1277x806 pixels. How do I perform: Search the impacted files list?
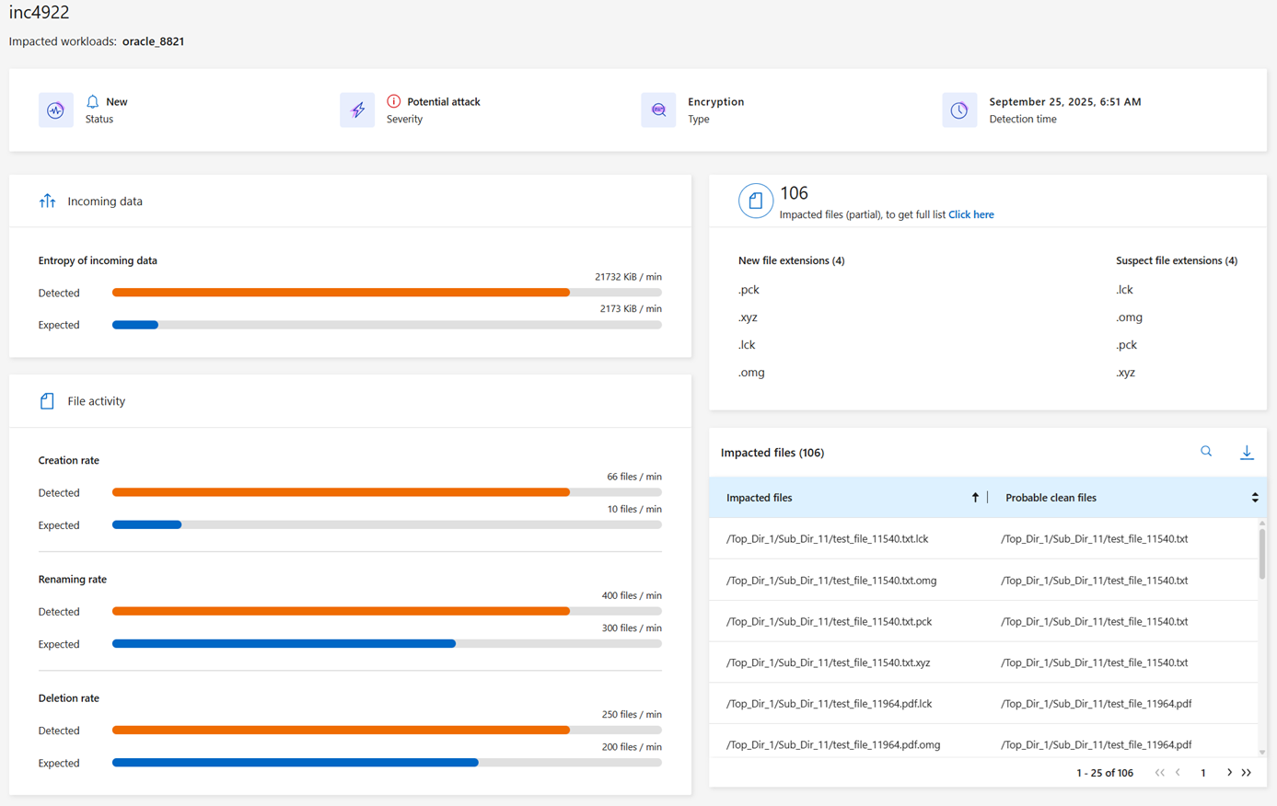click(x=1206, y=452)
